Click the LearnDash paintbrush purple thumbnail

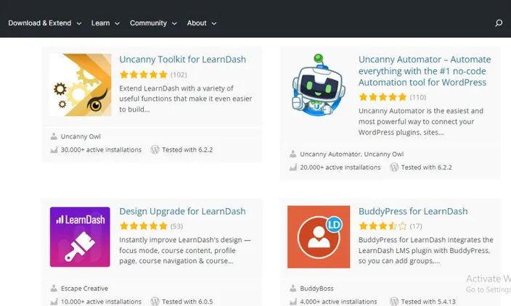coord(80,236)
